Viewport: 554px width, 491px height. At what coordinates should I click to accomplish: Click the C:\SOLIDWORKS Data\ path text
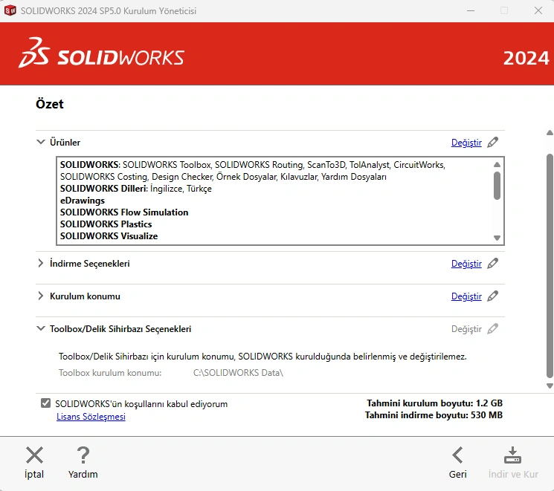[238, 373]
